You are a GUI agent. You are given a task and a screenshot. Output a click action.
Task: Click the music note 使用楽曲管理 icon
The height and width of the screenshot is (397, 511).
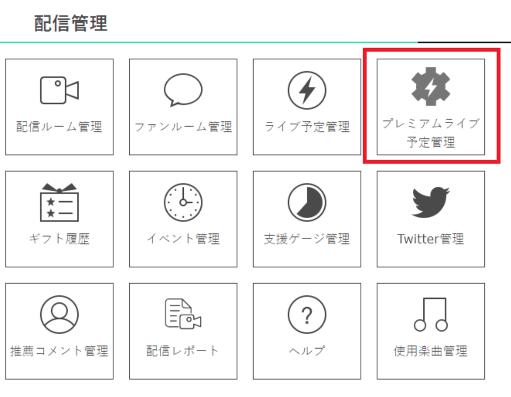(x=431, y=314)
